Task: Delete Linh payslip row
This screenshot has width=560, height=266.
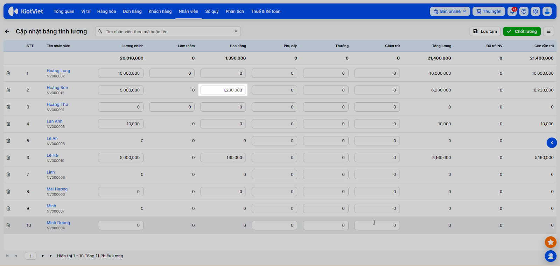Action: click(8, 175)
